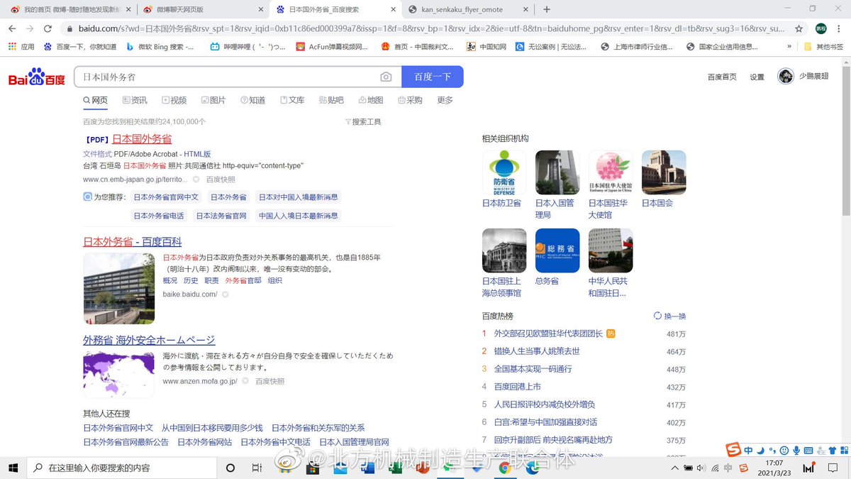Screen dimensions: 851x479
Task: Show hidden system tray icons
Action: coord(674,468)
